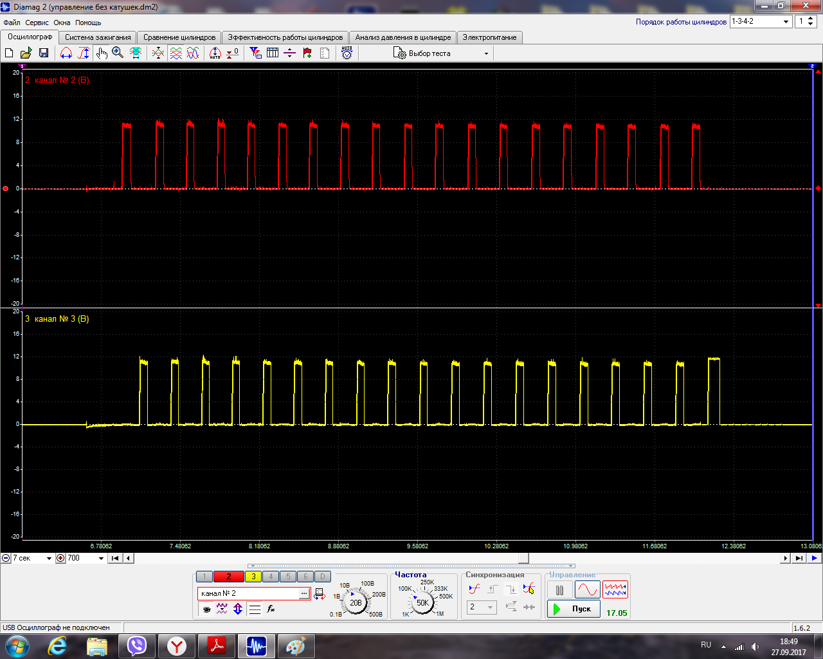The image size is (823, 659).
Task: Click the zero level offset icon
Action: tap(233, 53)
